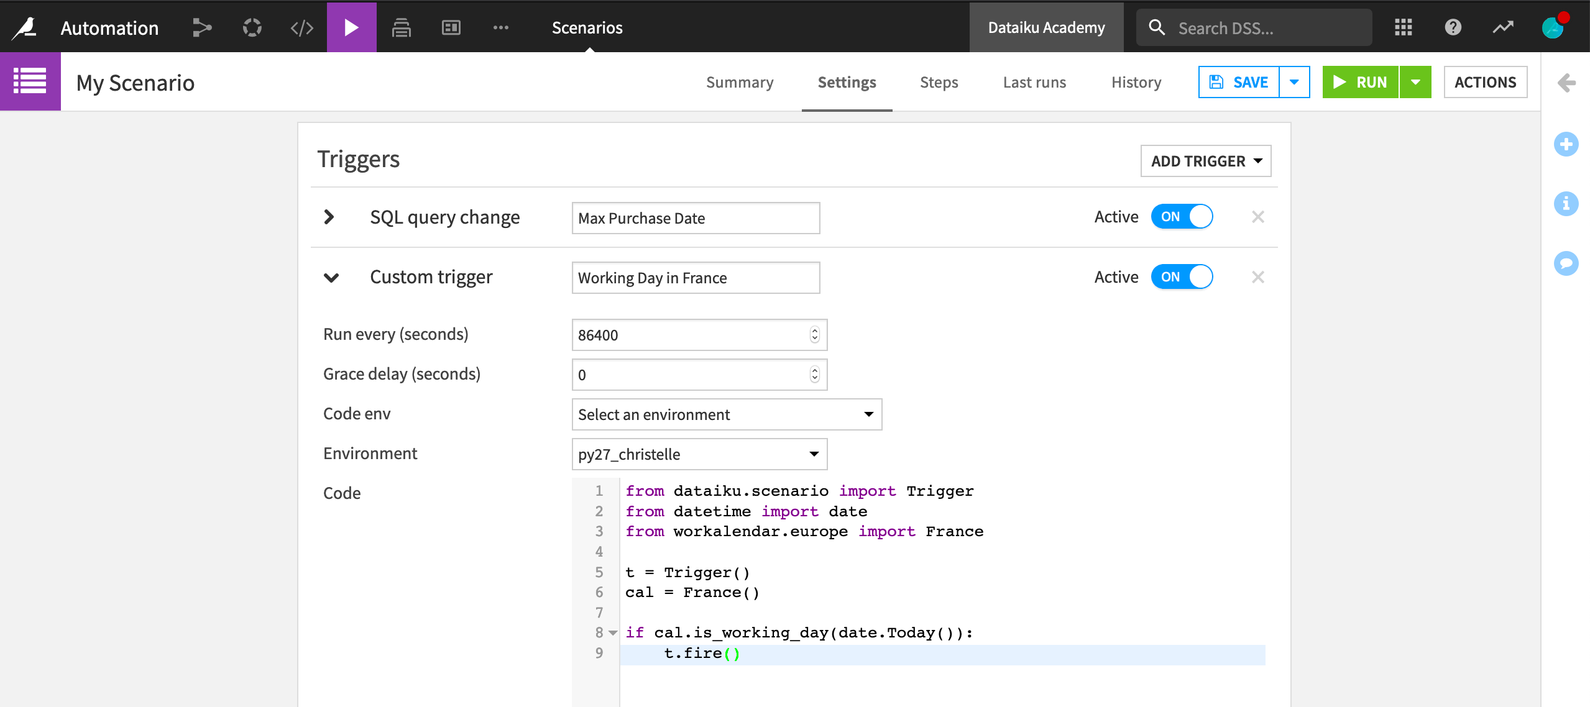Disable the Custom trigger Active switch

pos(1182,276)
